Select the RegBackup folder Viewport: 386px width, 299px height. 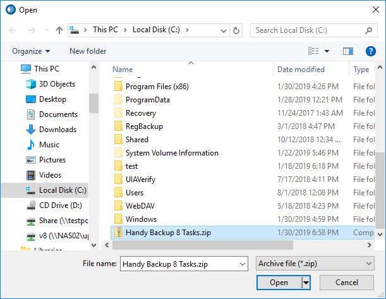(x=144, y=126)
